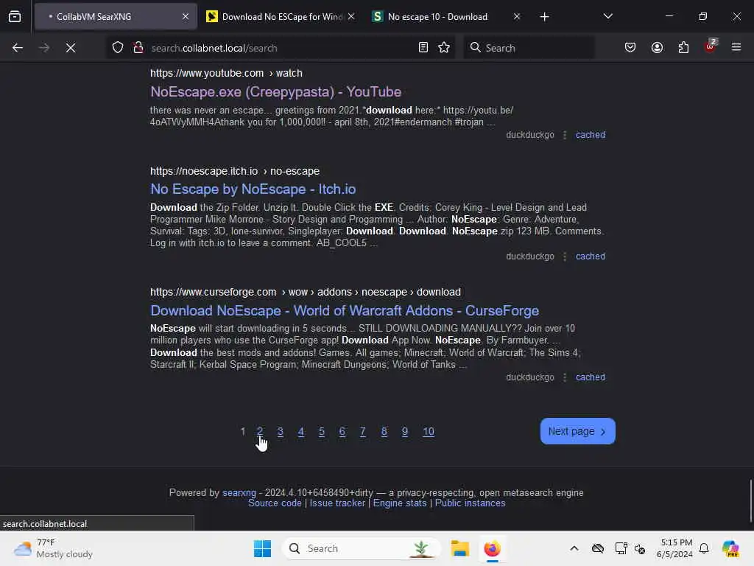
Task: Stop loading the current page
Action: [71, 48]
